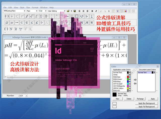The width and height of the screenshot is (161, 119).
Task: Open the Help menu
Action: click(x=51, y=7)
